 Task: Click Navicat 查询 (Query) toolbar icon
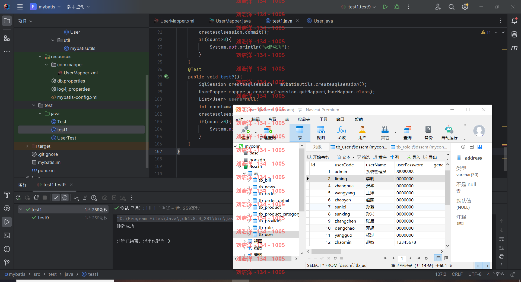pos(407,133)
